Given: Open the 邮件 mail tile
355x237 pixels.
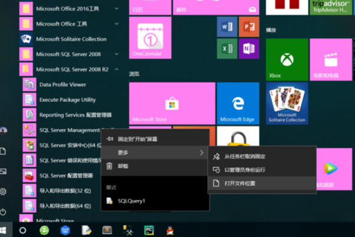Looking at the screenshot, I should [216, 7].
